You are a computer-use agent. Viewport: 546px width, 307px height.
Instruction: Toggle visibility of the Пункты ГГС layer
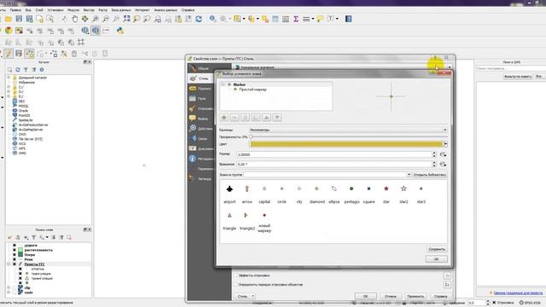[15, 264]
